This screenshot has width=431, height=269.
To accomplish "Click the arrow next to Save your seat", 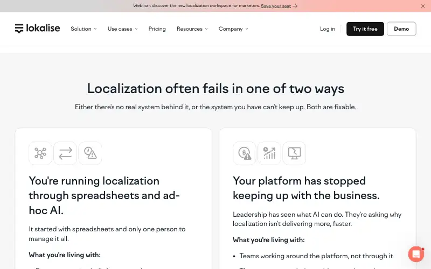I will [x=295, y=6].
